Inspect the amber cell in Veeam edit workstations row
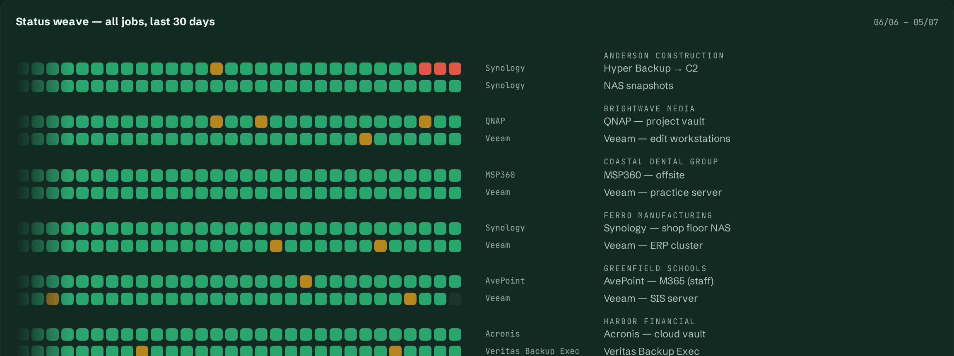 click(366, 139)
